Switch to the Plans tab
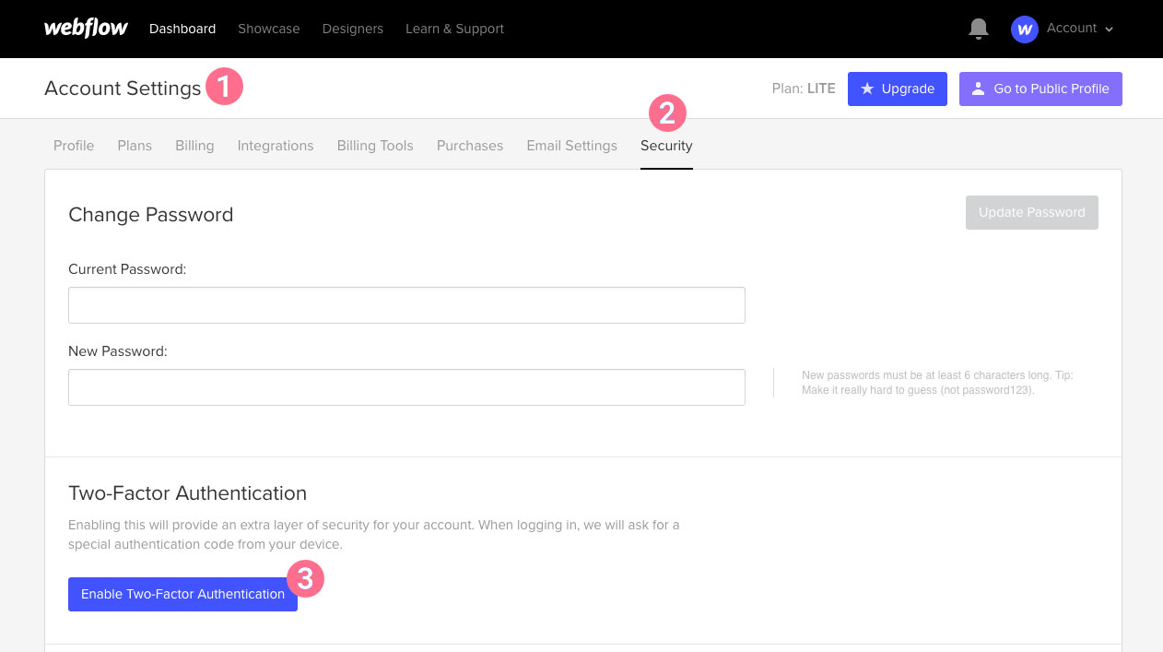This screenshot has height=652, width=1163. click(135, 146)
